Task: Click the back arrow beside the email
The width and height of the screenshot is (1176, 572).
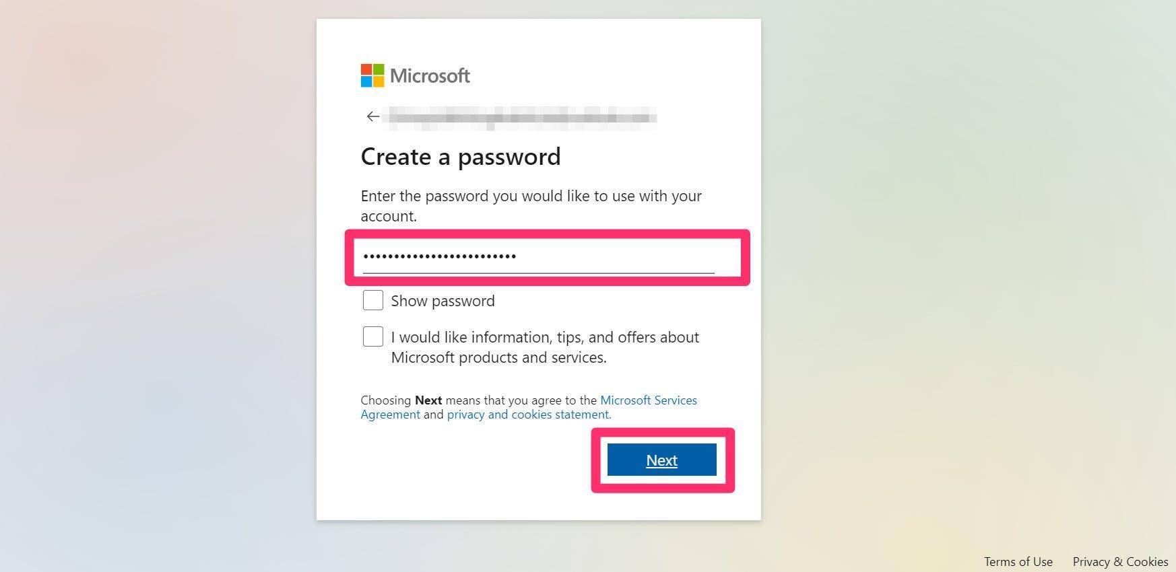Action: (372, 116)
